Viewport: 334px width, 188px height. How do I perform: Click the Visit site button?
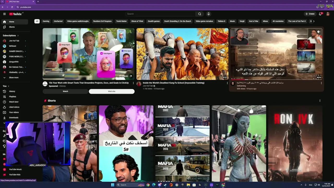tap(112, 91)
